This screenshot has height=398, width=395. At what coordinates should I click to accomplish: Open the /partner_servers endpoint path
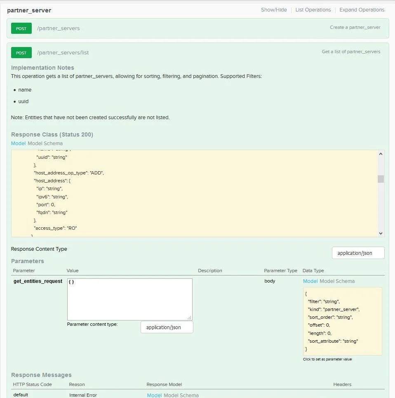(59, 28)
